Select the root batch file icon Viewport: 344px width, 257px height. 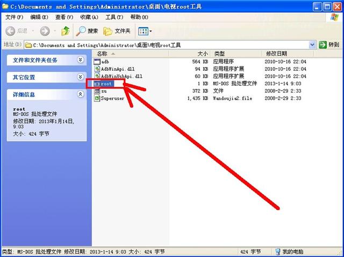(97, 84)
